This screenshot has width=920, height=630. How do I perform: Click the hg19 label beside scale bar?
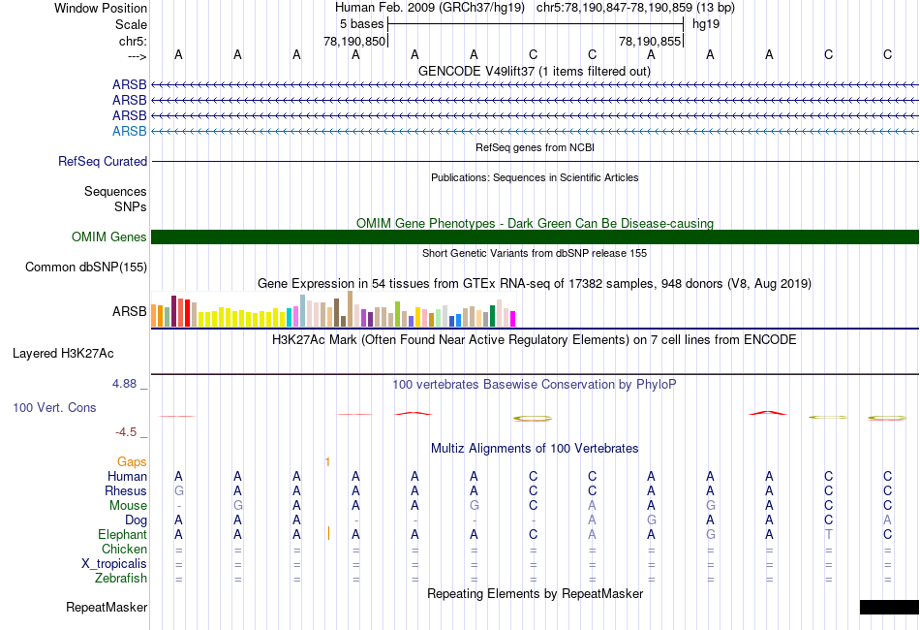pyautogui.click(x=706, y=24)
